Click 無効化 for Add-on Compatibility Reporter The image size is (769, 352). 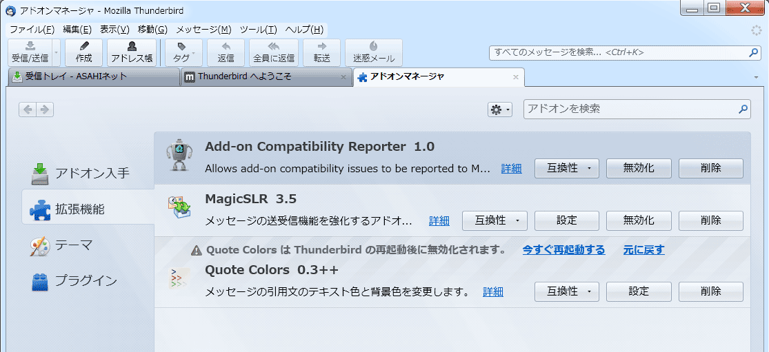pos(639,168)
